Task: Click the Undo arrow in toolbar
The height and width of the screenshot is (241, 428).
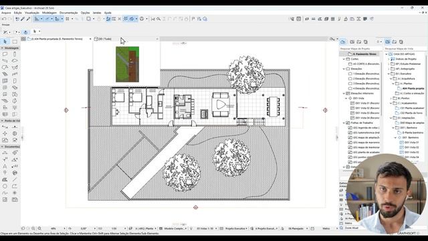Action: click(x=4, y=19)
